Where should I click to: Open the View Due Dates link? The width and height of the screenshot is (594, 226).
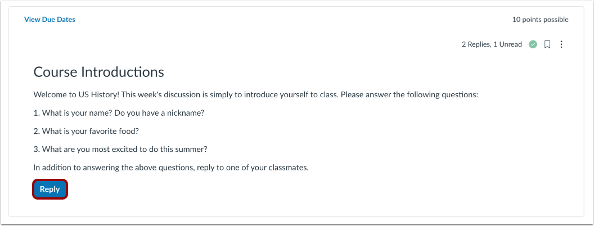(x=49, y=20)
